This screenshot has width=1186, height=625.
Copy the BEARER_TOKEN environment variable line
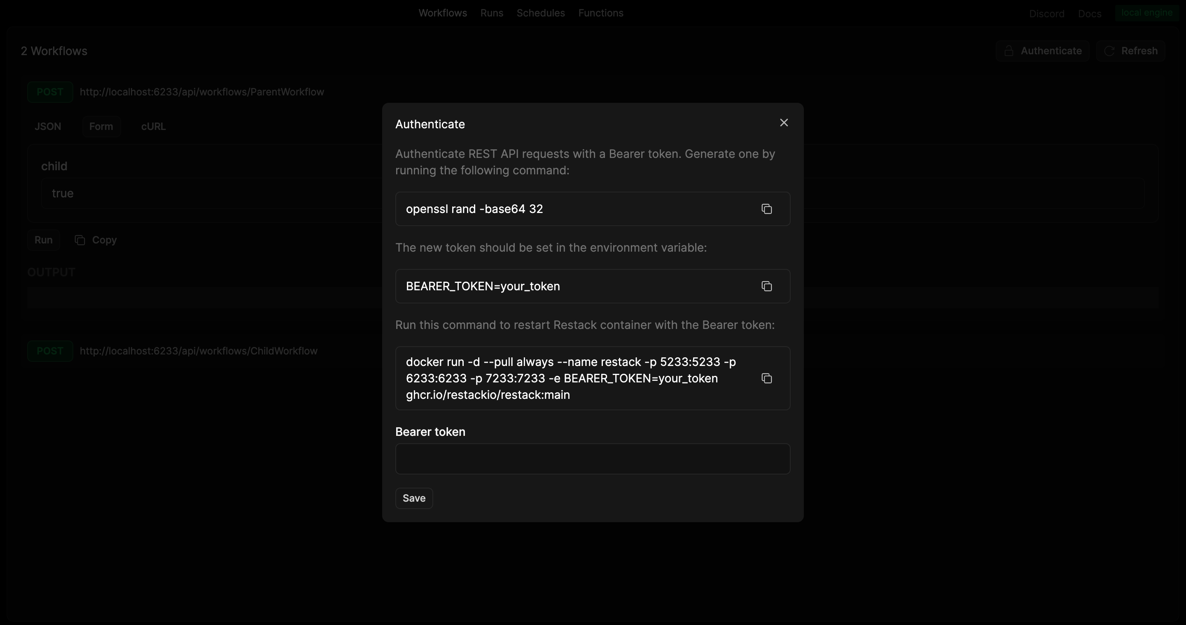pos(766,286)
